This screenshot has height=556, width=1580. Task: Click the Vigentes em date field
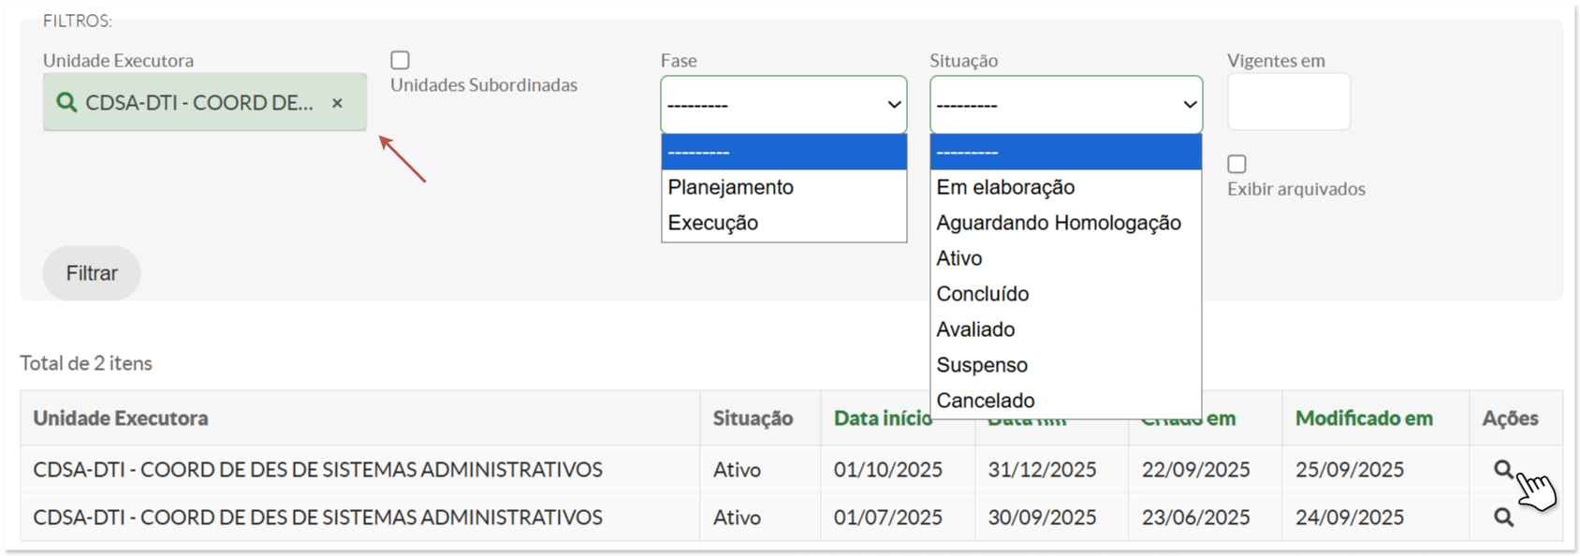click(1289, 102)
